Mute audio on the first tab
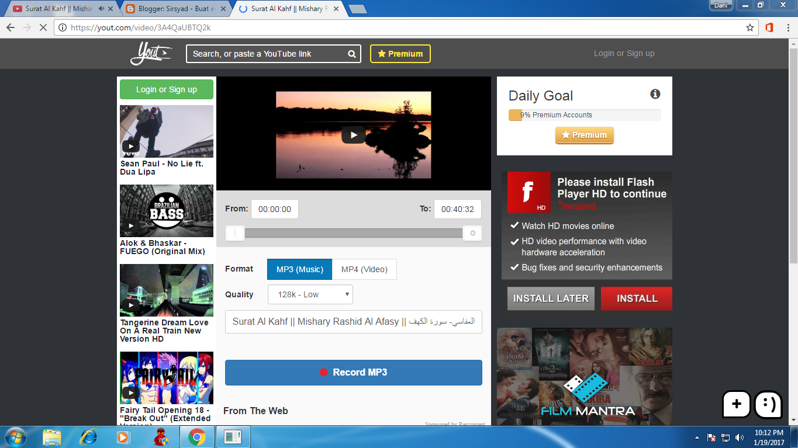798x448 pixels. 102,9
